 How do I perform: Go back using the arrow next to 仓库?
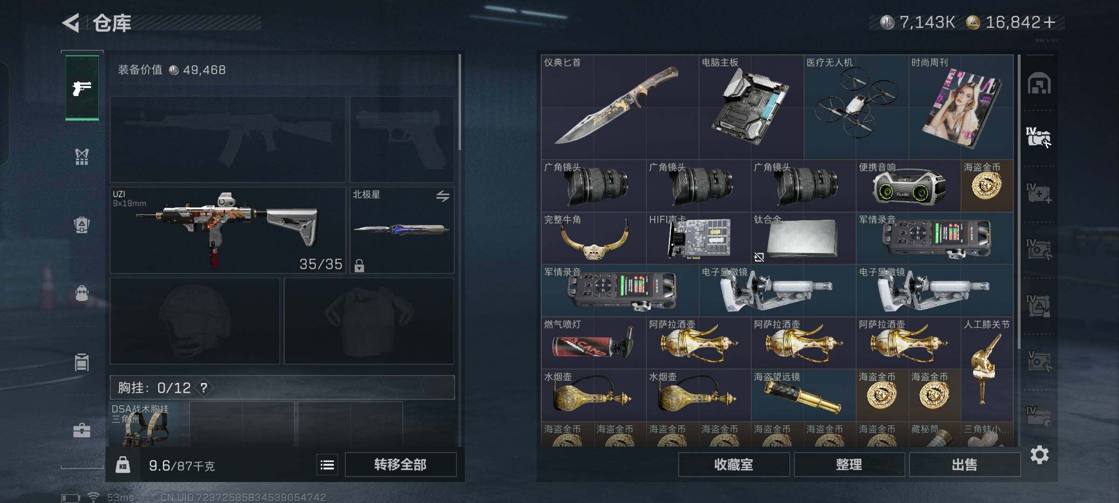tap(71, 23)
